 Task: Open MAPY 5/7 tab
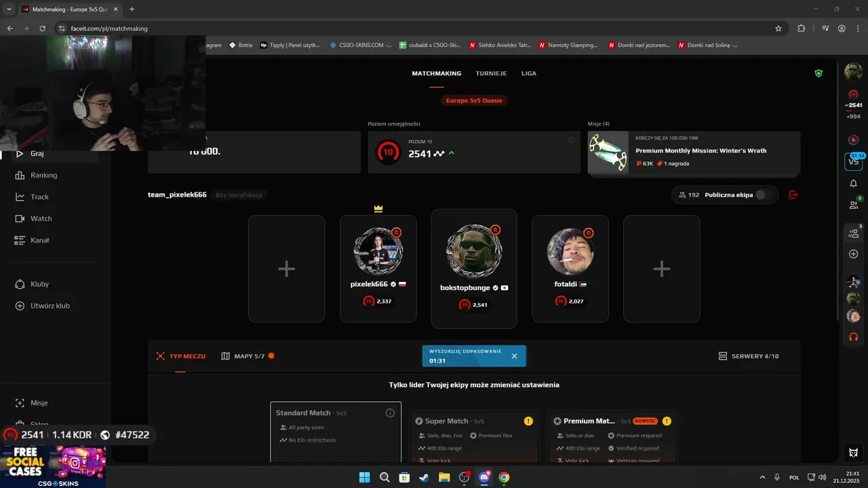click(x=248, y=356)
